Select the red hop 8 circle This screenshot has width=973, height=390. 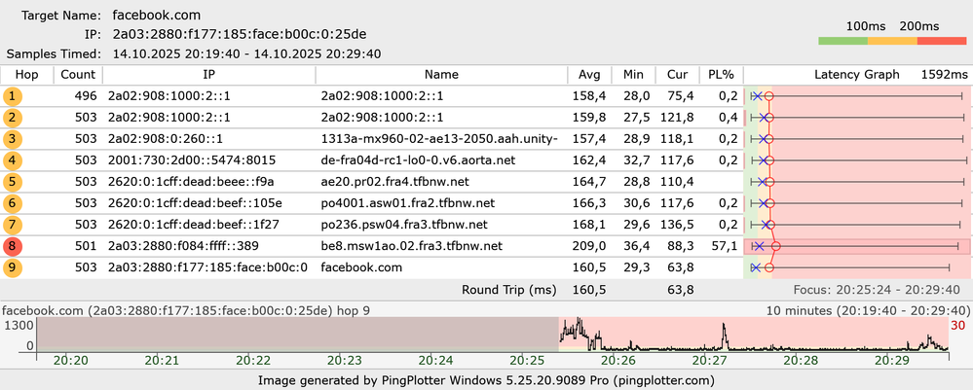[13, 246]
